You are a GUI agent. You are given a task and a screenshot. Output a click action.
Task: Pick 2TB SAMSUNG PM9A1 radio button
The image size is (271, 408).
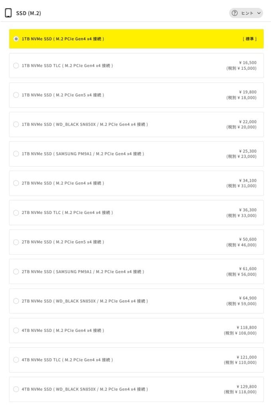coord(16,272)
